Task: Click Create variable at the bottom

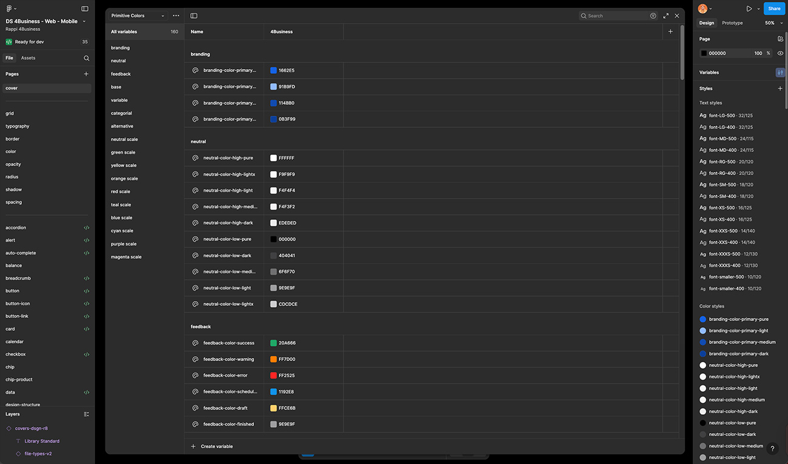Action: [216, 446]
